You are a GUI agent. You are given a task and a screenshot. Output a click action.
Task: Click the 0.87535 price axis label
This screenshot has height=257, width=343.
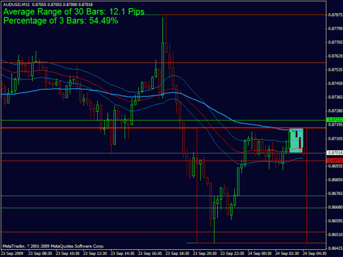[335, 70]
